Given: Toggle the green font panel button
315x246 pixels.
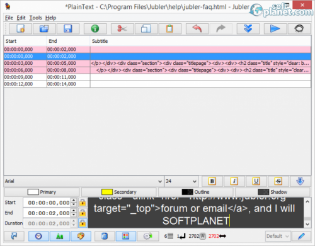Looking at the screenshot, I should (x=60, y=236).
